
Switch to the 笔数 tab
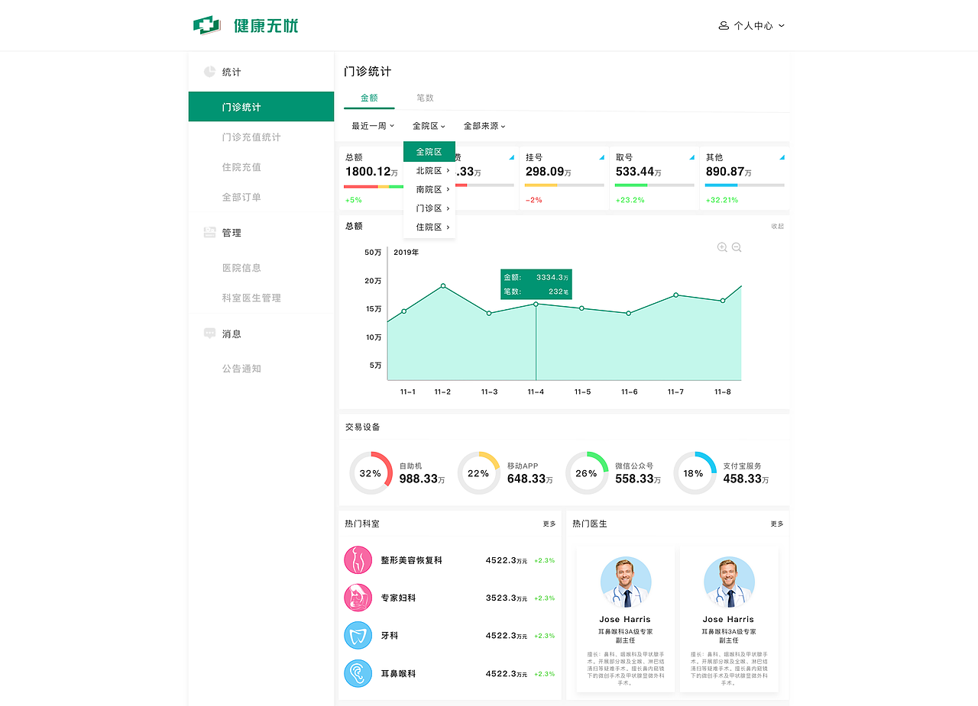tap(425, 98)
